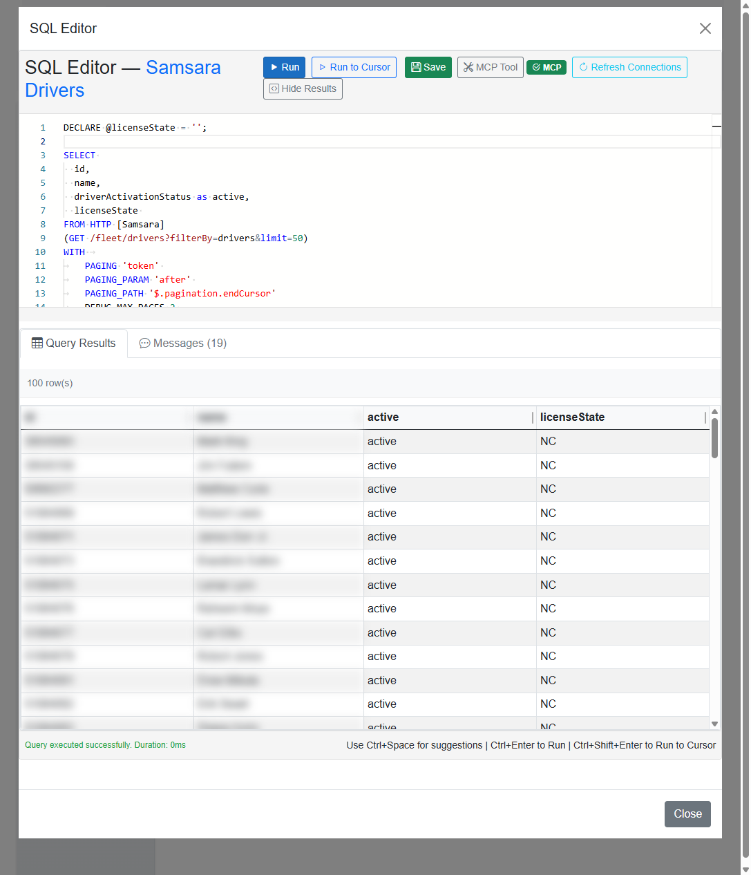Refresh Connections
This screenshot has height=875, width=751.
(629, 67)
